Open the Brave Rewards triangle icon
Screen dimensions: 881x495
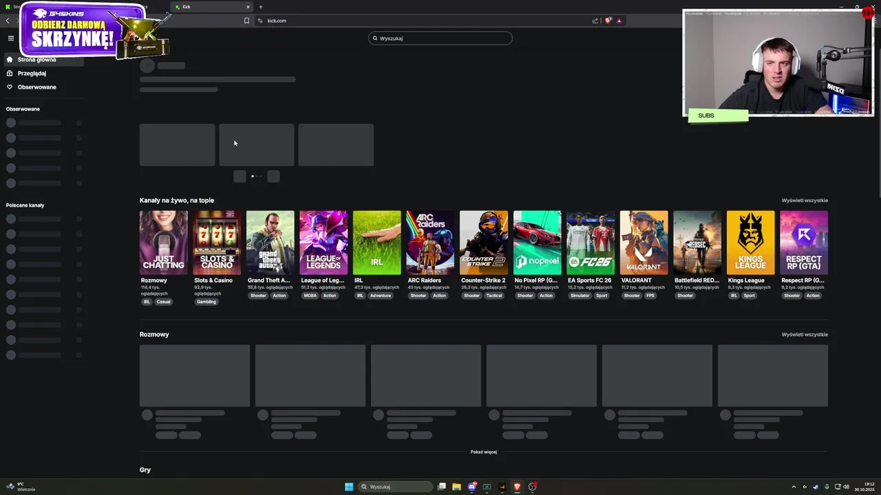point(619,21)
